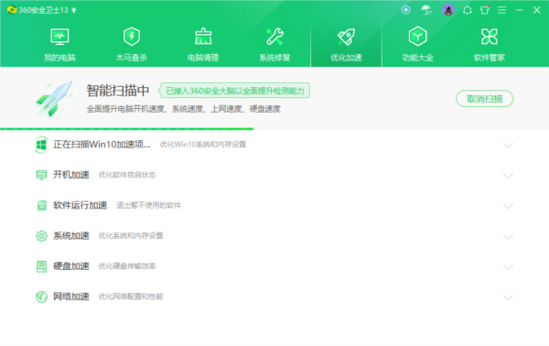Click the 取消扫描 button
549x346 pixels.
coord(485,99)
